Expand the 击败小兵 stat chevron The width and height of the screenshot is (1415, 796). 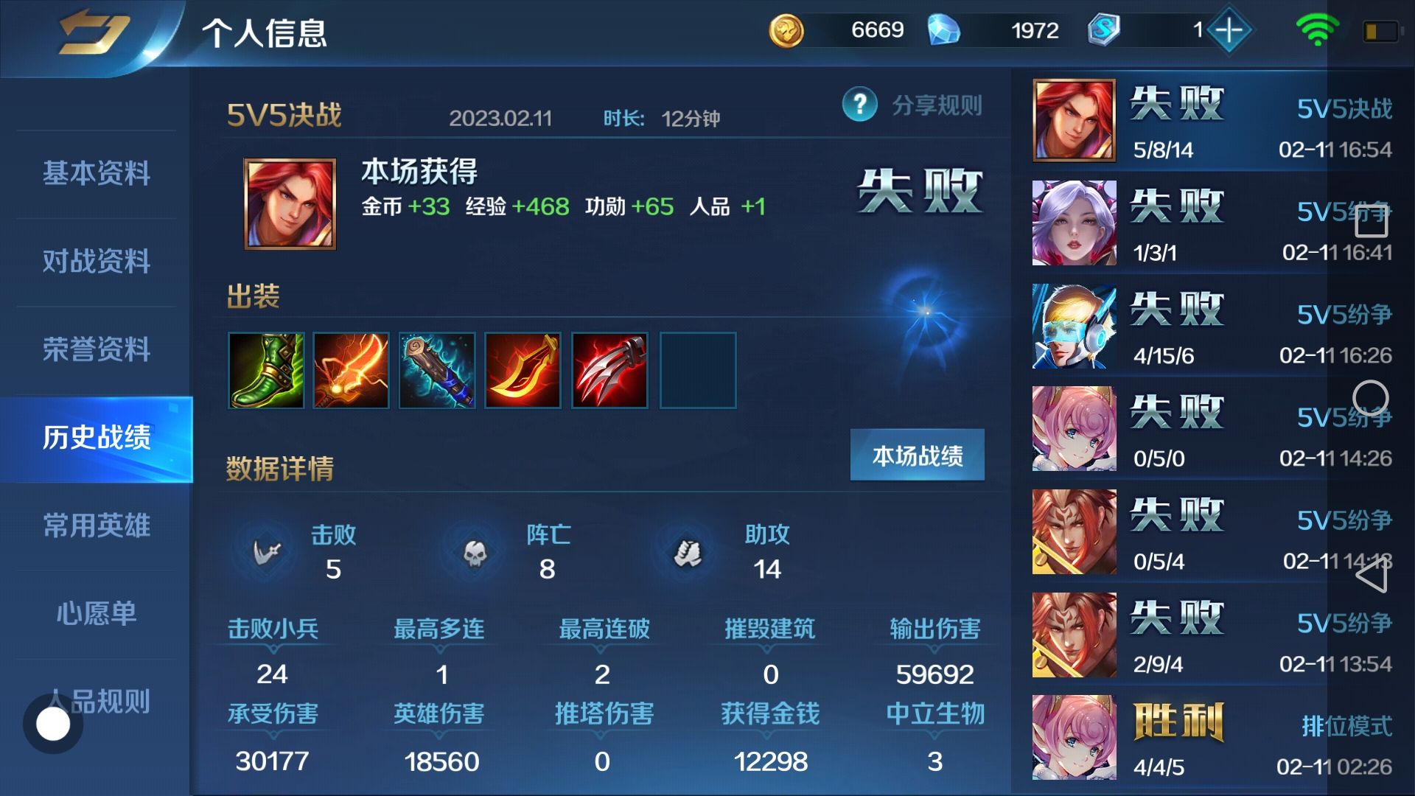(x=273, y=649)
